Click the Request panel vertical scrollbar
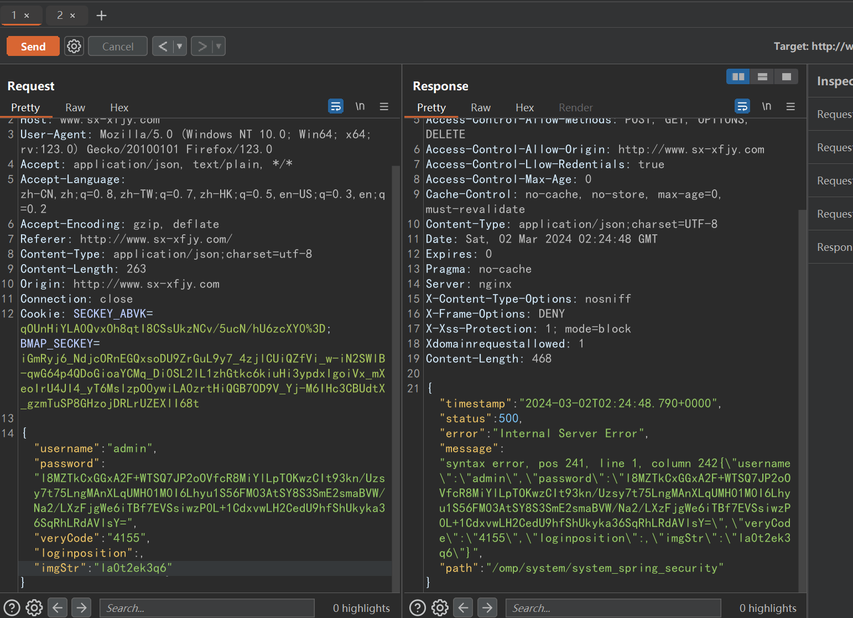This screenshot has width=853, height=618. pyautogui.click(x=396, y=378)
